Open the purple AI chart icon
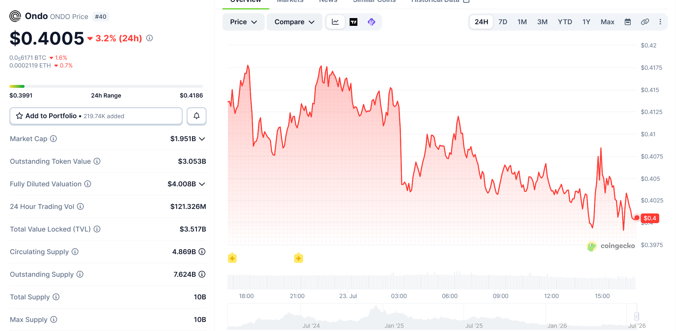Viewport: 676px width, 331px height. (372, 22)
